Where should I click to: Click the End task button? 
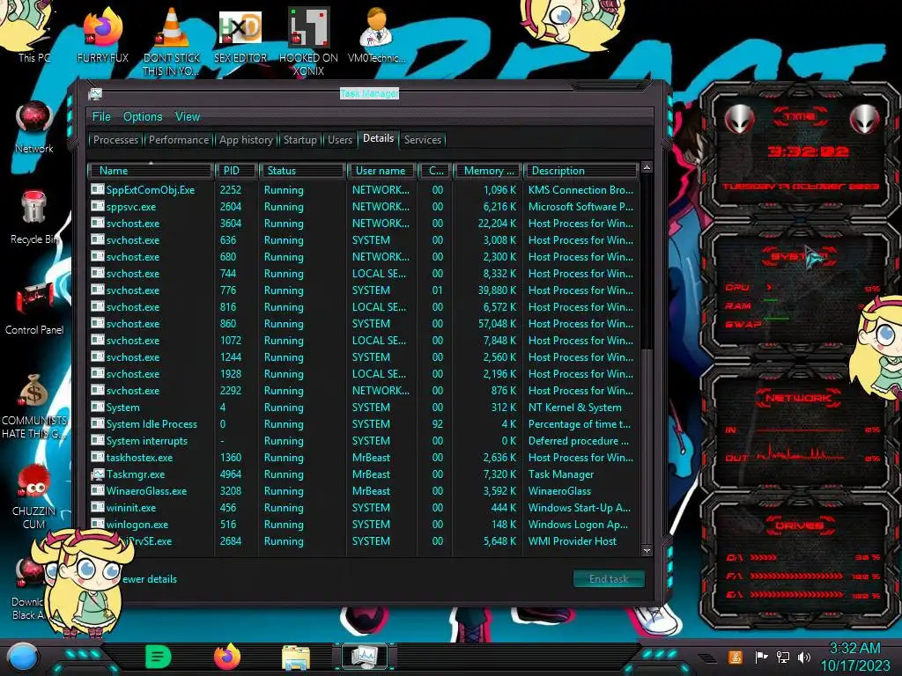[609, 579]
